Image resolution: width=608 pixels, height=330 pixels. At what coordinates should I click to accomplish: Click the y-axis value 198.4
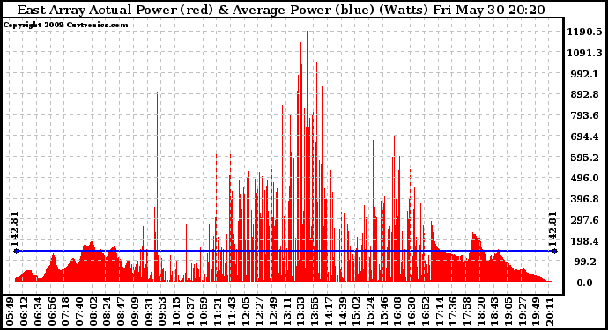[584, 241]
